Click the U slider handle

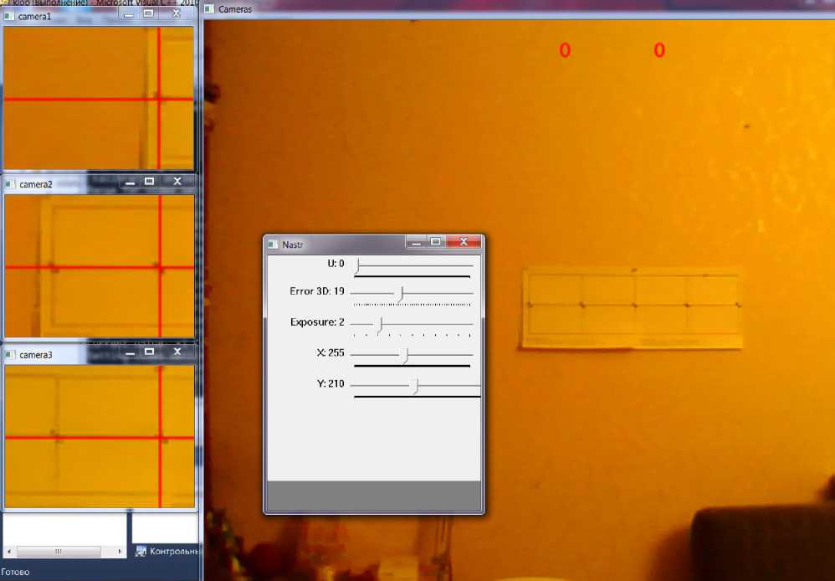pyautogui.click(x=356, y=265)
